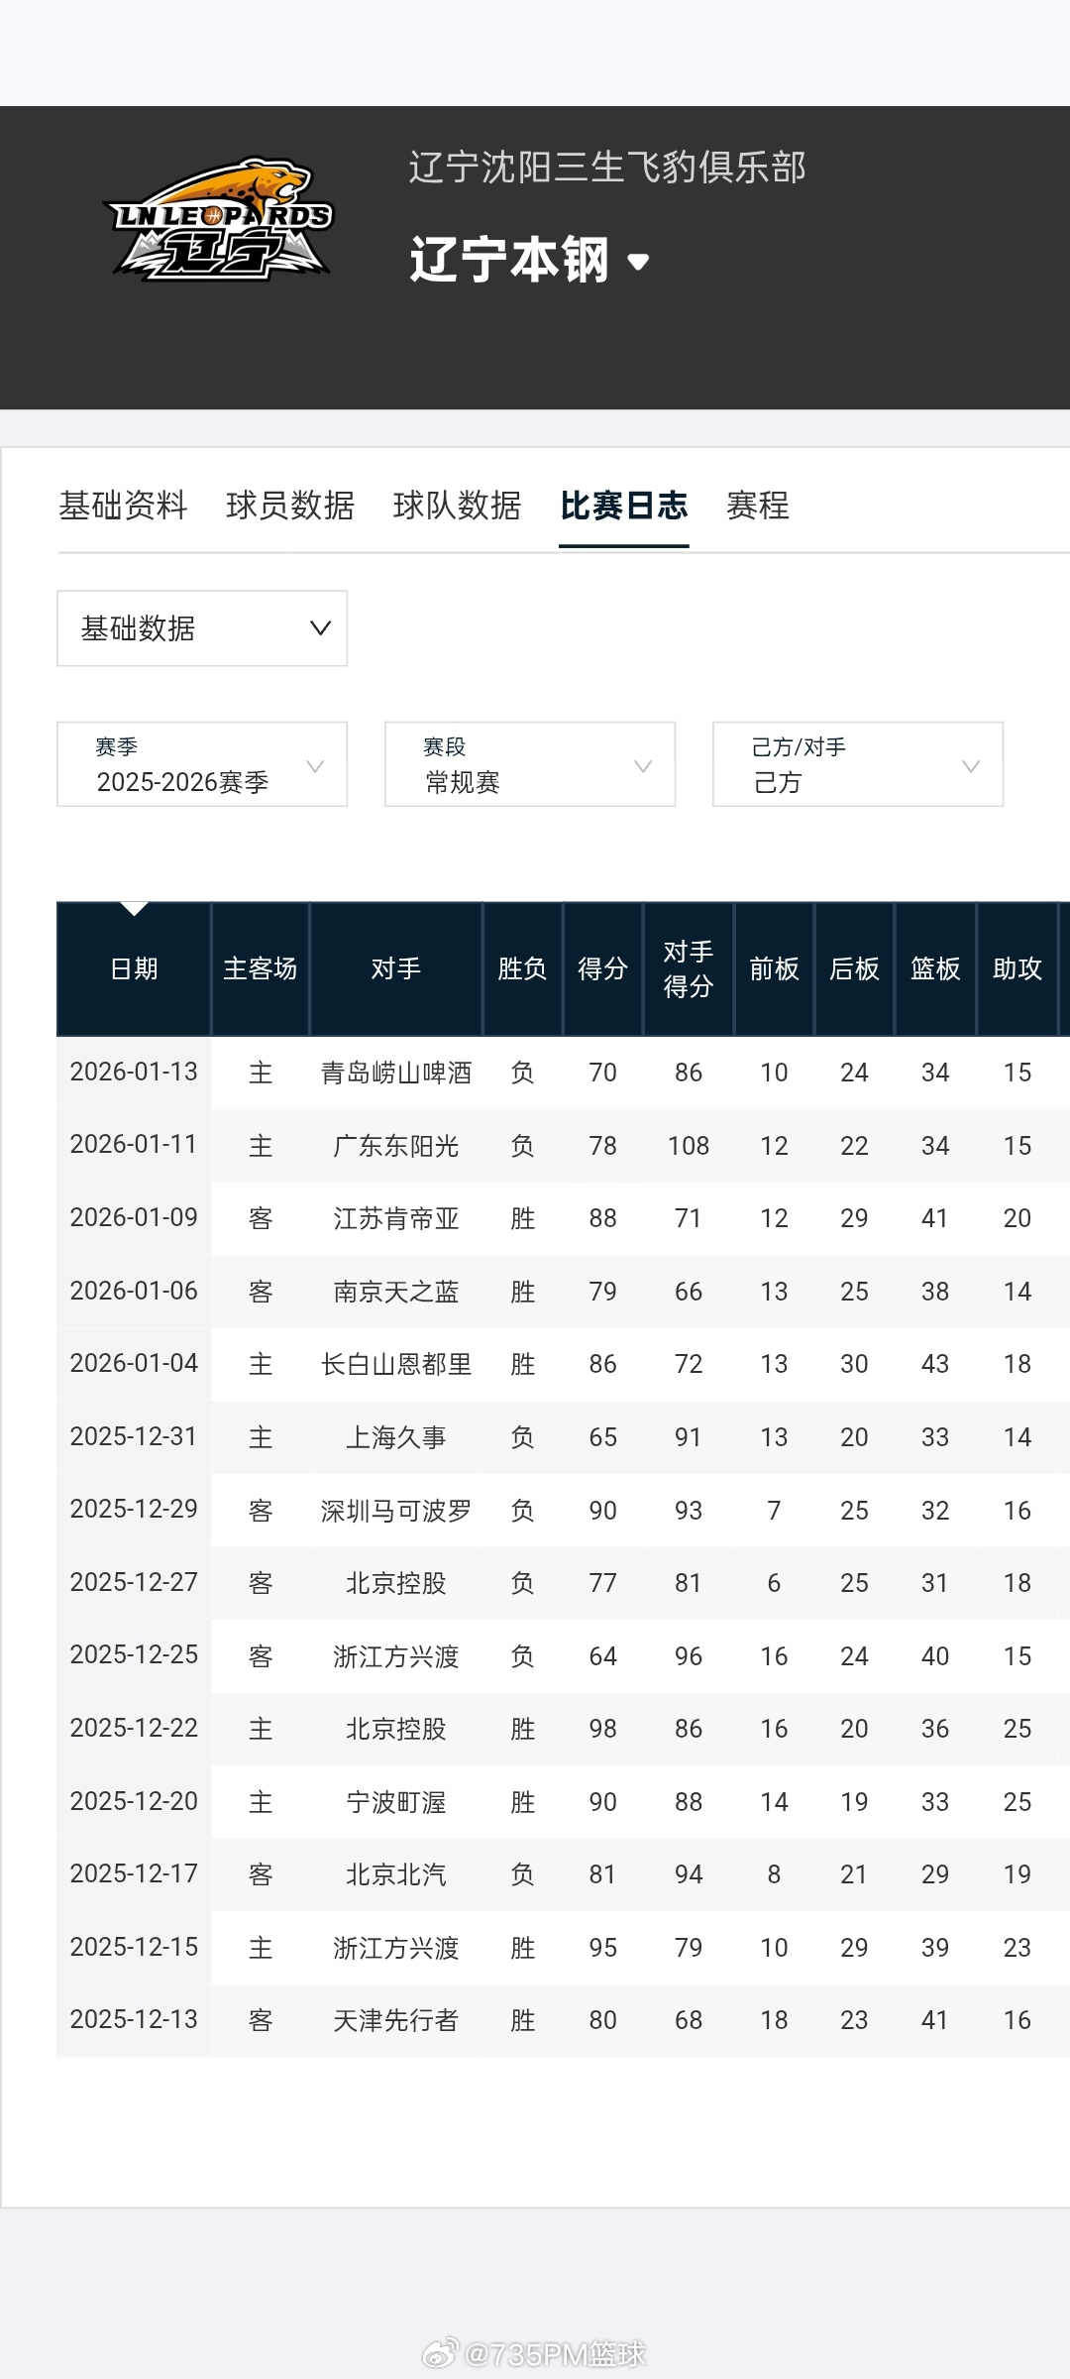
Task: Switch to the 基础资料 tab
Action: pos(123,506)
